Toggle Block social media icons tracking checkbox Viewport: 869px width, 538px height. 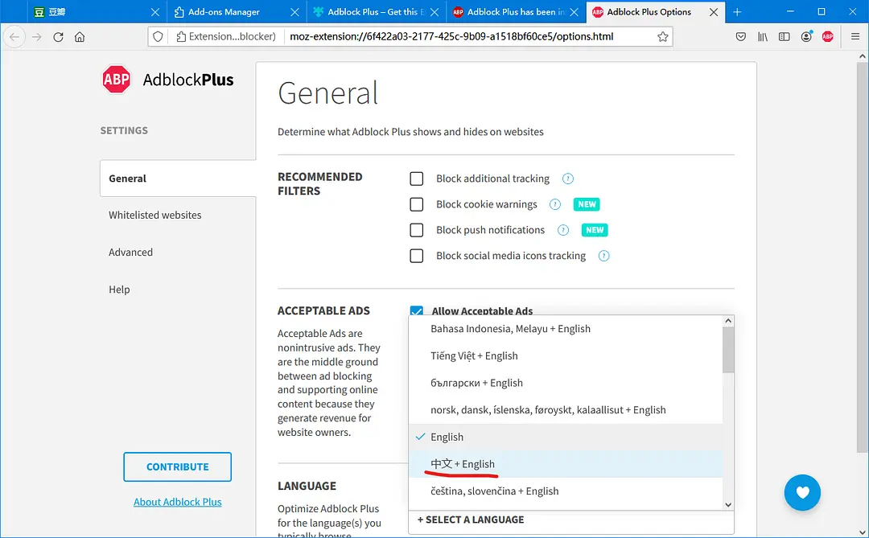tap(417, 256)
